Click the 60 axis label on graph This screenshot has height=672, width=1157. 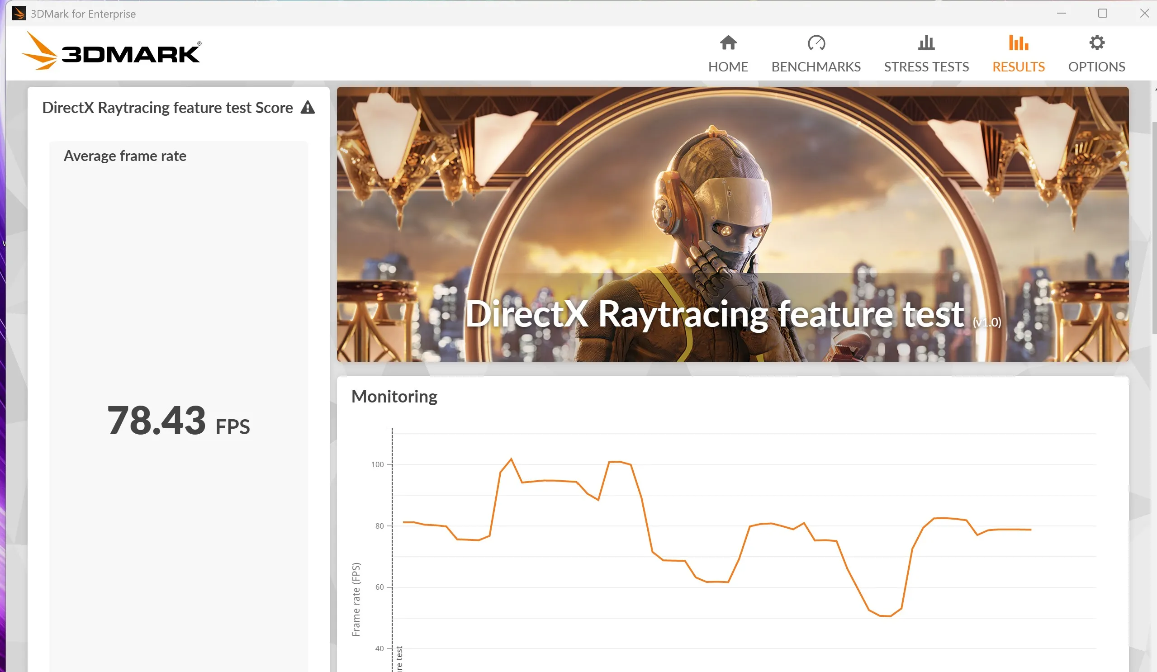(379, 587)
